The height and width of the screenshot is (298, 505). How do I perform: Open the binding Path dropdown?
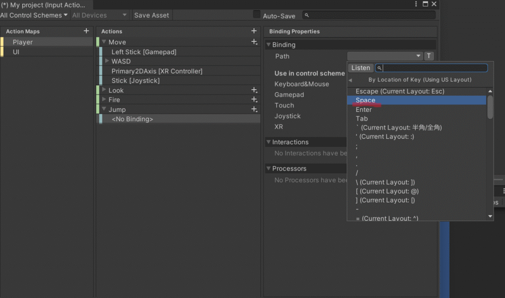tap(385, 56)
